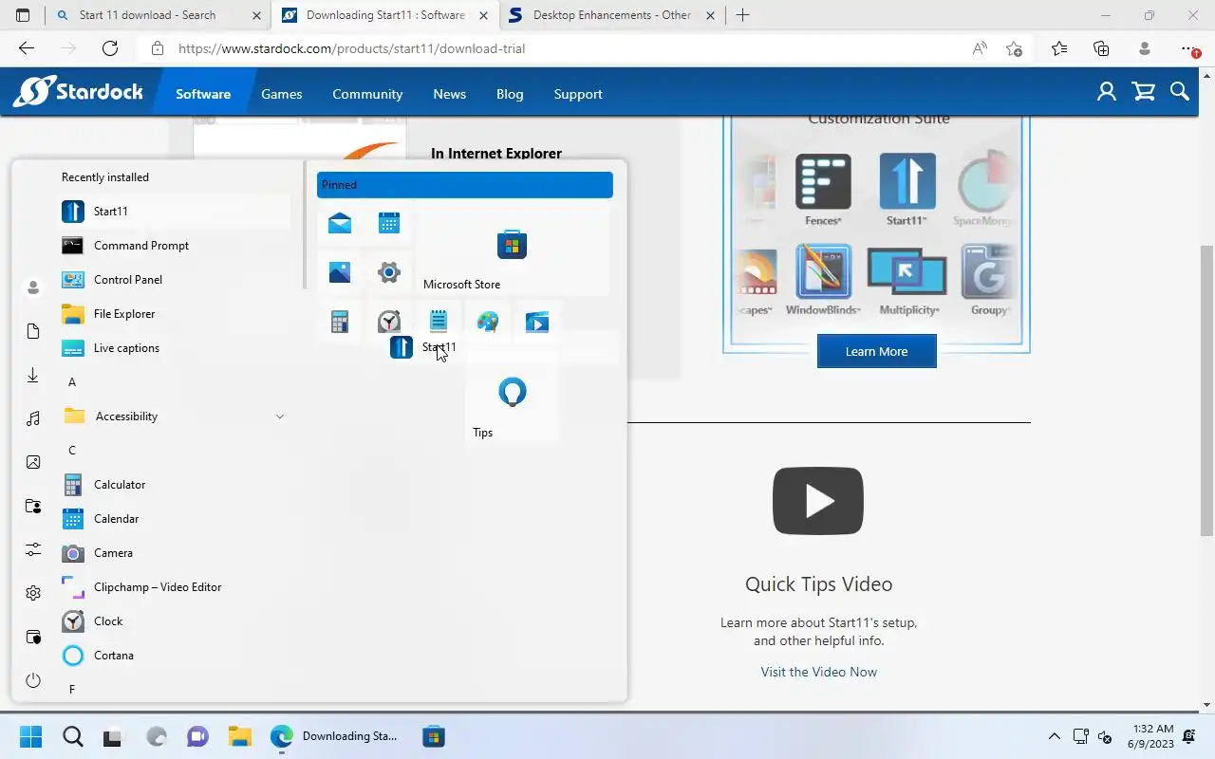Open the Stardock shopping cart

point(1144,91)
